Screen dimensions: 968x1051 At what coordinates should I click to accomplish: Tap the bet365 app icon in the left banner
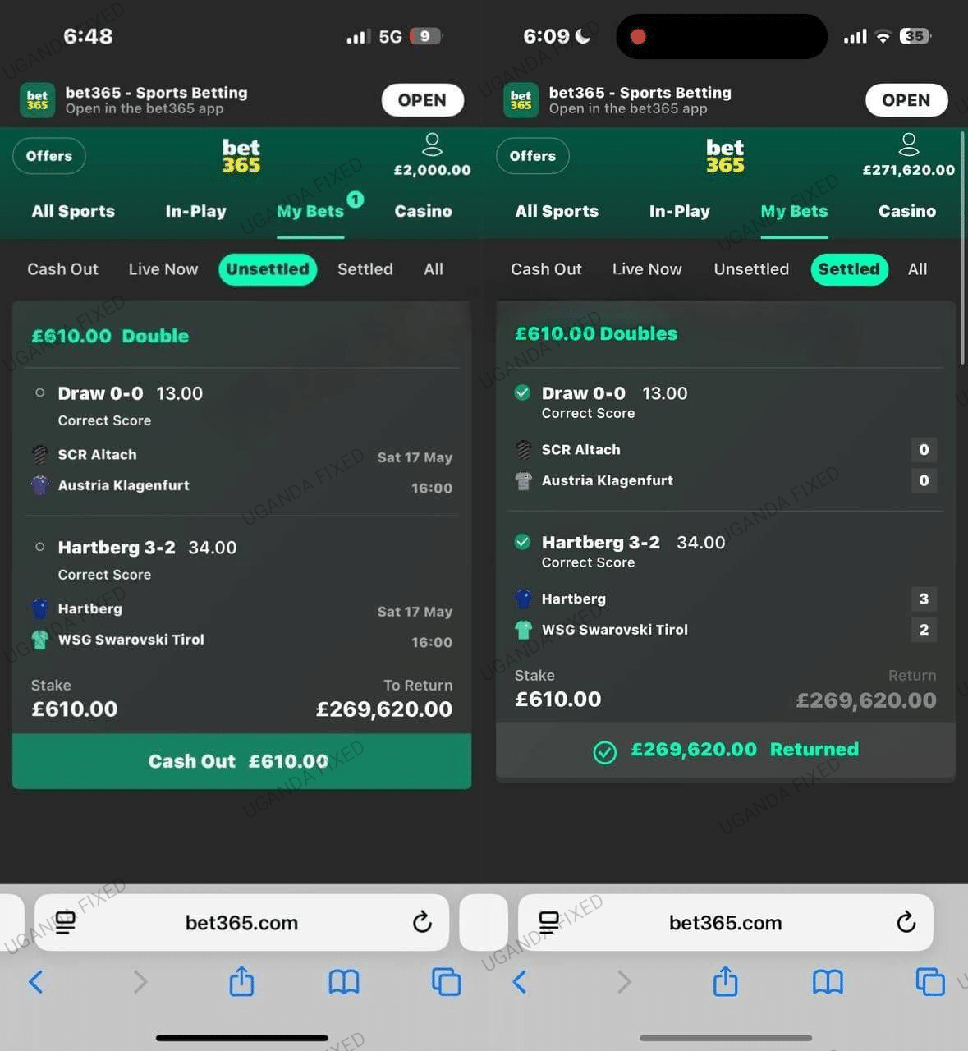pyautogui.click(x=37, y=100)
